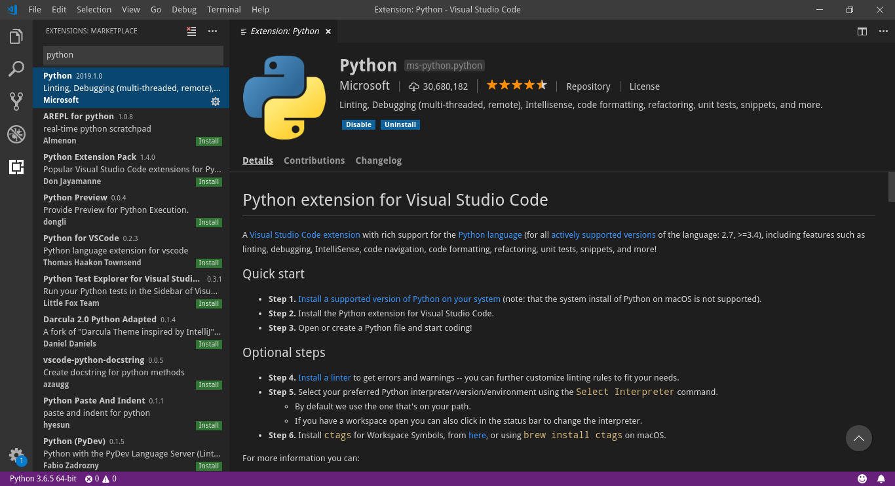Click the download count 30,680,182
The width and height of the screenshot is (895, 486).
point(438,86)
